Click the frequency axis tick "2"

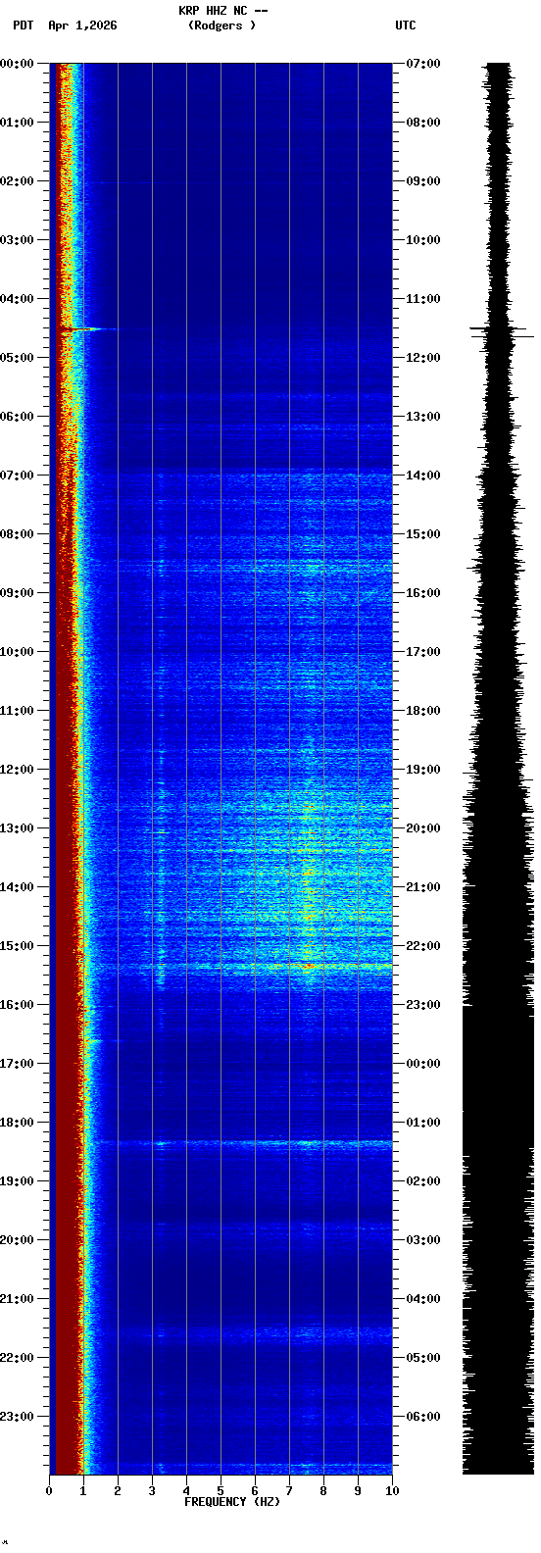pos(118,1491)
